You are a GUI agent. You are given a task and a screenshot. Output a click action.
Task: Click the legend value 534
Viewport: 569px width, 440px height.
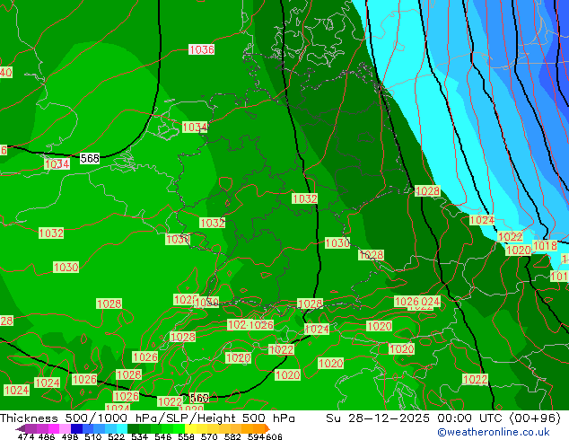click(139, 436)
